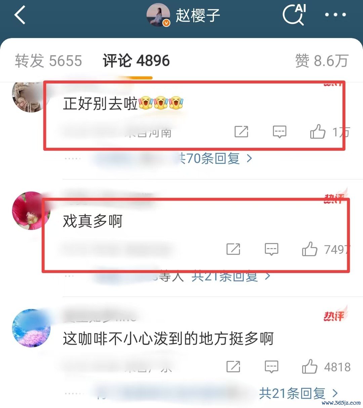
Task: Share the coffee spill comment
Action: pos(233,367)
